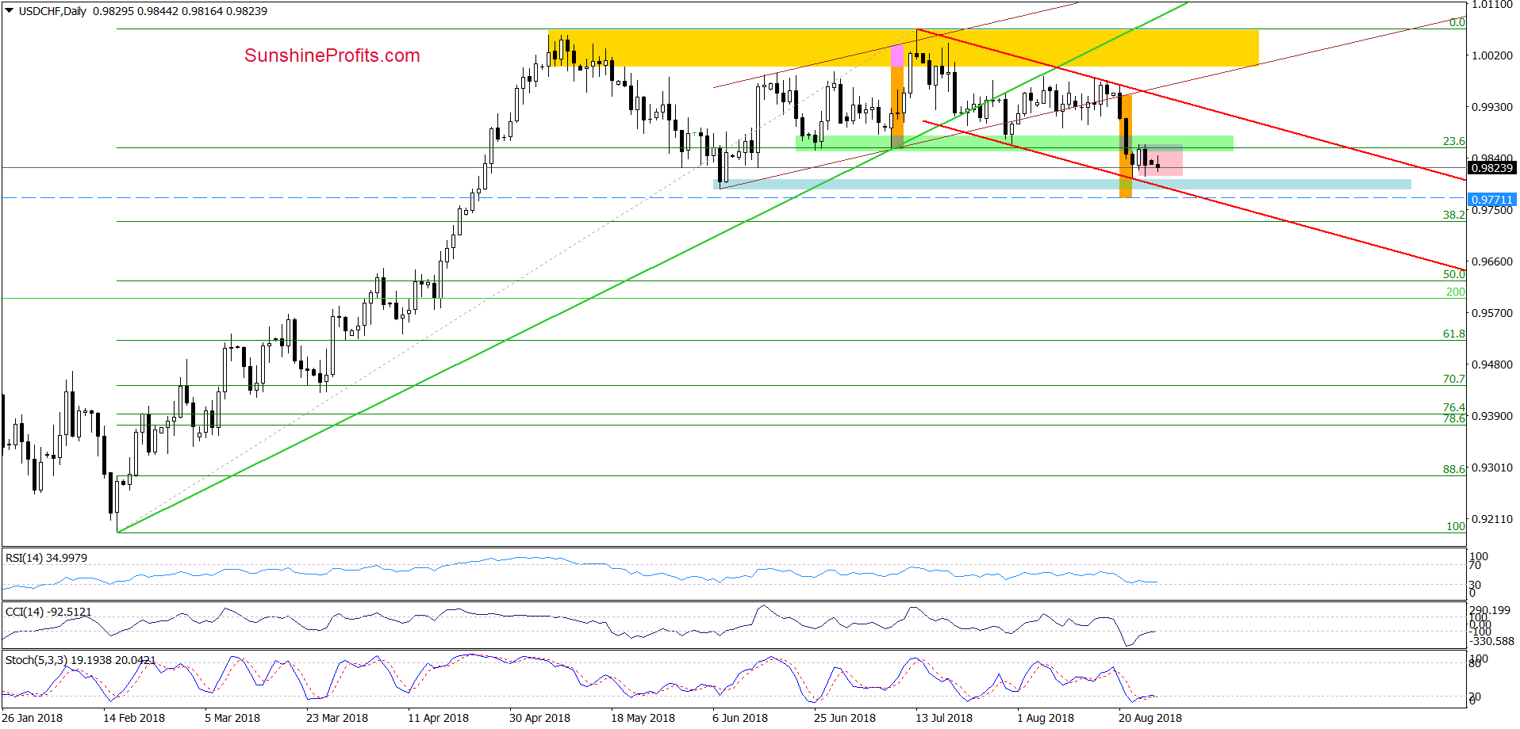Click the 88.6 Fibonacci level label
Screen dimensions: 1520x729
click(x=1453, y=469)
